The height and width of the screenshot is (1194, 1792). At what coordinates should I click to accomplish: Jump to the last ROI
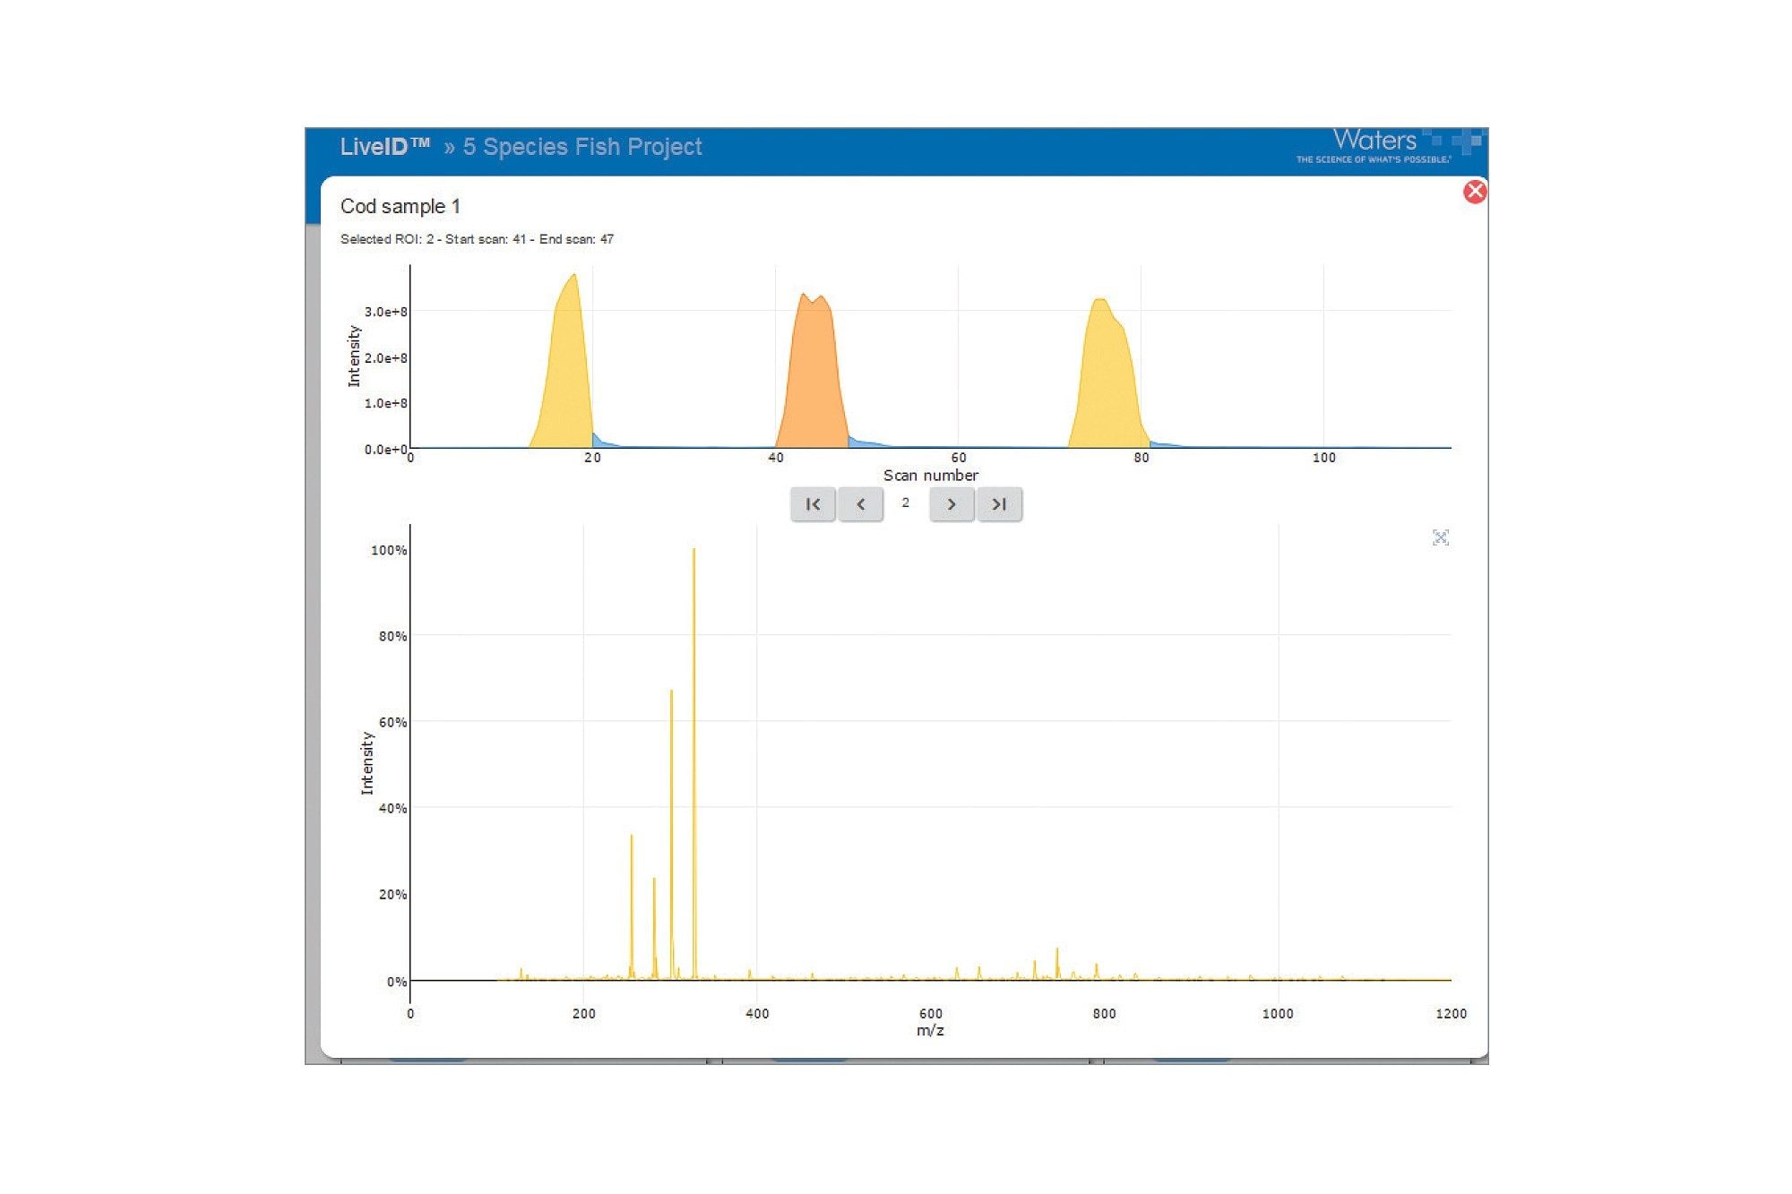[x=1000, y=504]
